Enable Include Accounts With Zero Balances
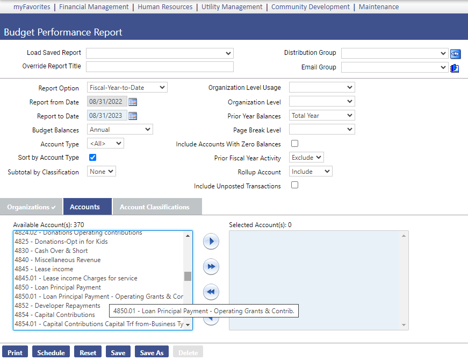This screenshot has width=468, height=360. [294, 144]
